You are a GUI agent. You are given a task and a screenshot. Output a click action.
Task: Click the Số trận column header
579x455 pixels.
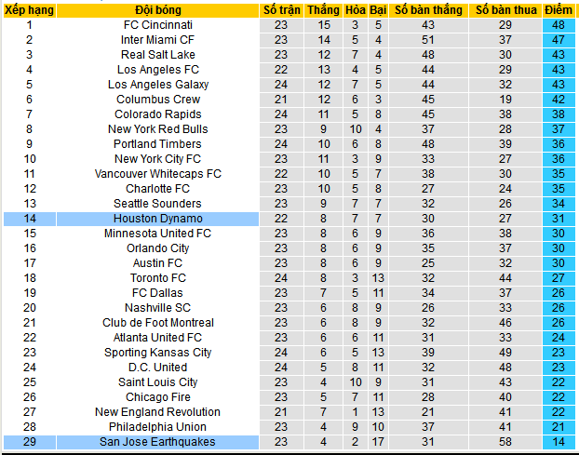point(282,9)
